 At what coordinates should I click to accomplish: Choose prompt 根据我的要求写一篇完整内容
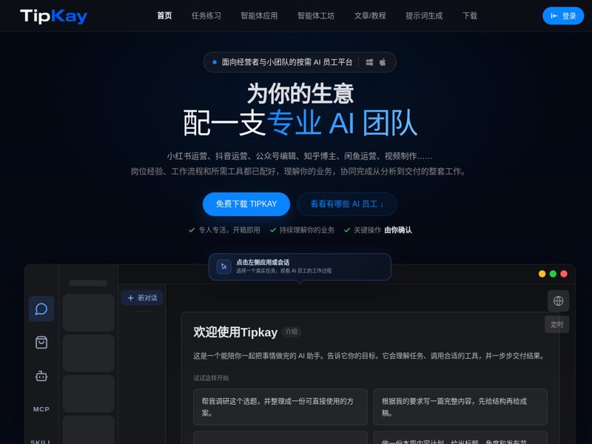click(460, 407)
